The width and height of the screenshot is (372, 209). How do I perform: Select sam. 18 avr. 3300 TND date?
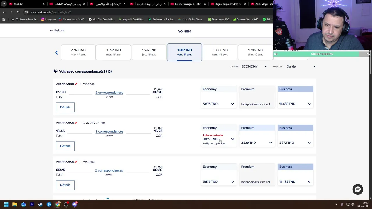coord(220,52)
